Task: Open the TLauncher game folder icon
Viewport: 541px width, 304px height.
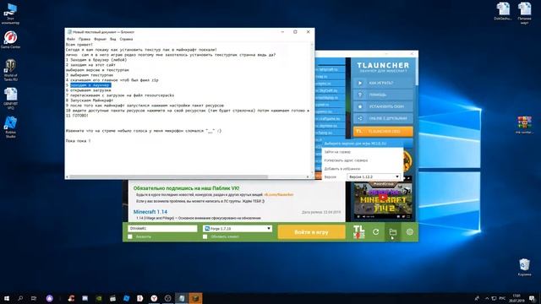Action: (392, 232)
